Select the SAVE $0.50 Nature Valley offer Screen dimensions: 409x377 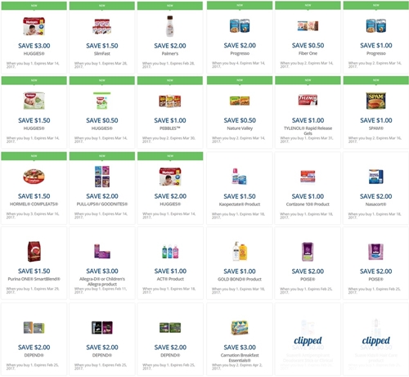pyautogui.click(x=240, y=120)
